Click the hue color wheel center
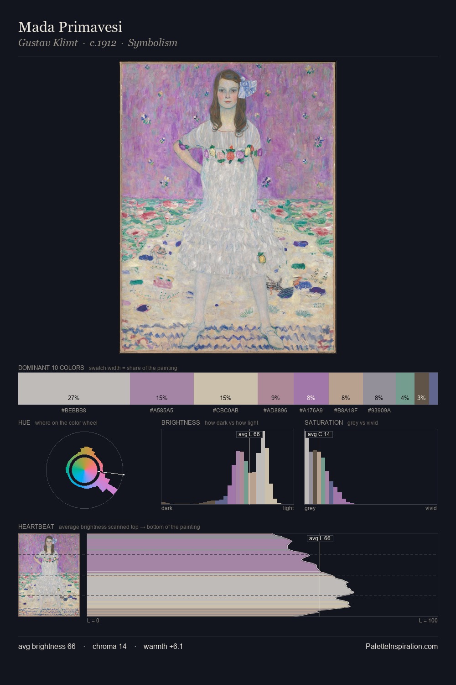 (x=84, y=470)
